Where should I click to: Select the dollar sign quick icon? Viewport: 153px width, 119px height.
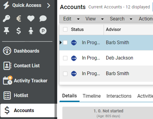(x=19, y=31)
